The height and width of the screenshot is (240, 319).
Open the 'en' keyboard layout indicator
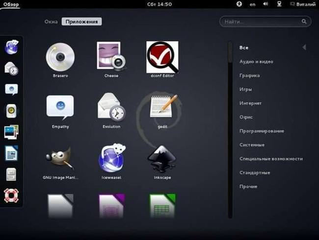[x=252, y=4]
